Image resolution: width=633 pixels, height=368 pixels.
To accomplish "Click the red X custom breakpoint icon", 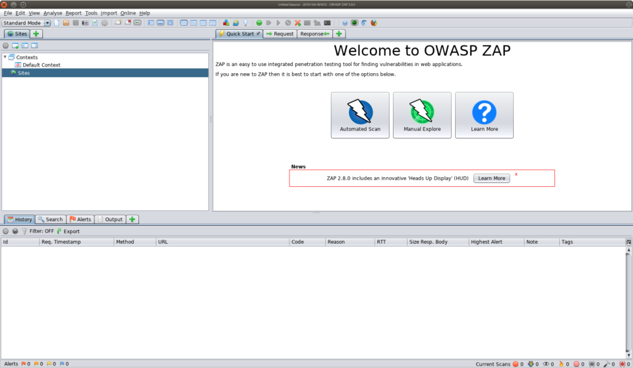I will [x=297, y=23].
